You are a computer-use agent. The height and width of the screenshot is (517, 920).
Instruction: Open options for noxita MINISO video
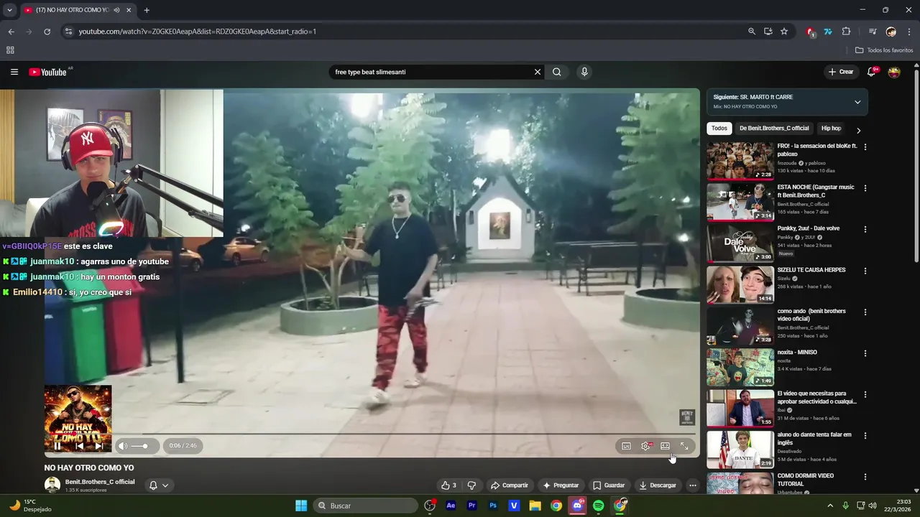tap(865, 353)
